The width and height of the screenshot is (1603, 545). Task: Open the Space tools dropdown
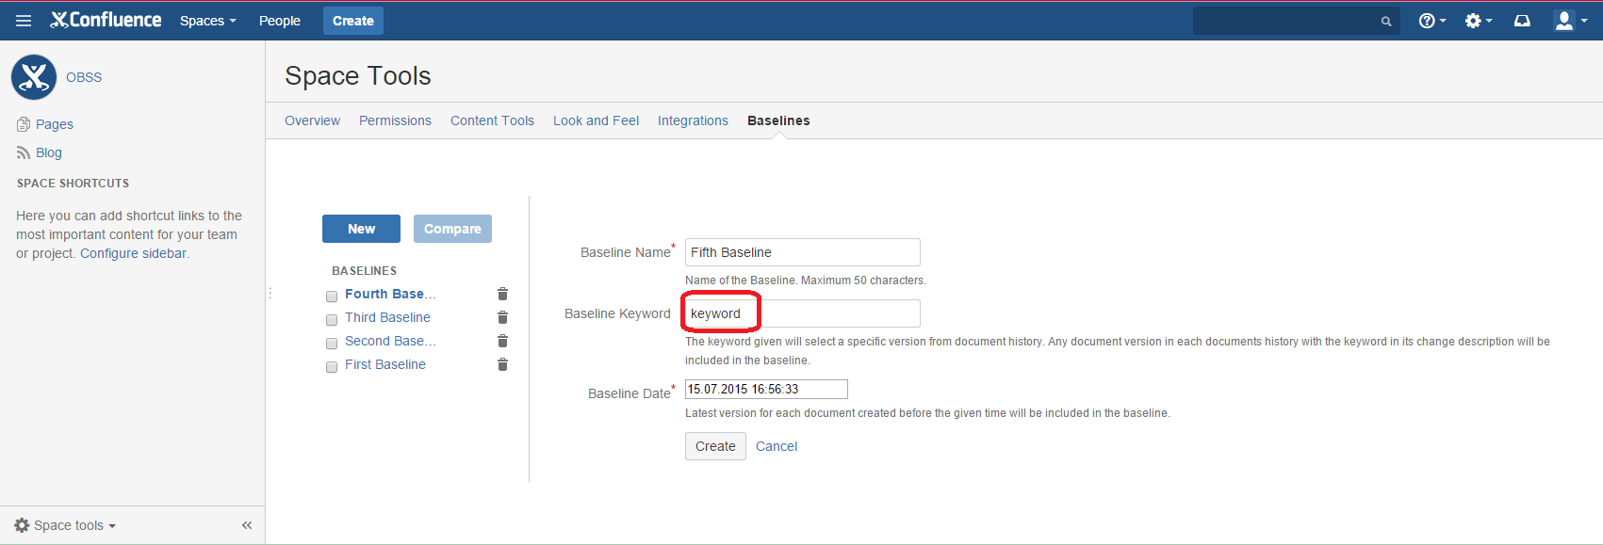[66, 525]
